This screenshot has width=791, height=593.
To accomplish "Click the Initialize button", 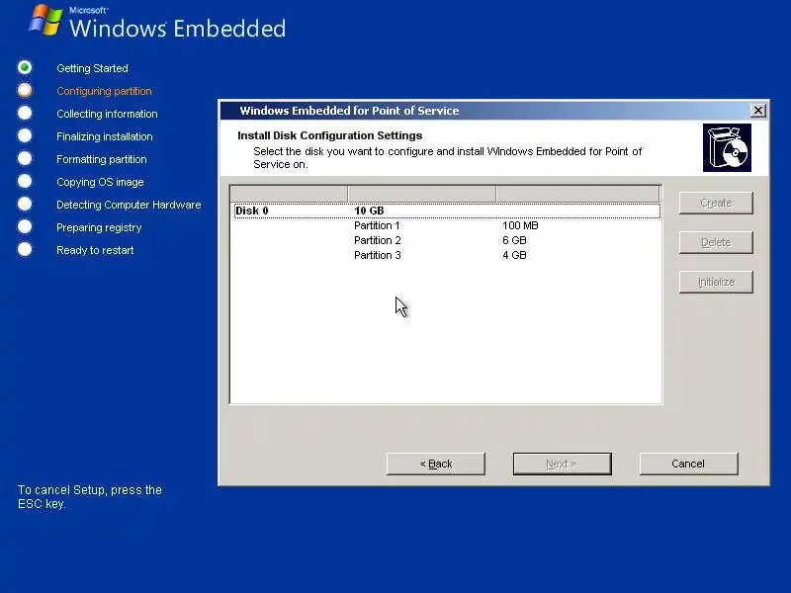I will click(716, 282).
